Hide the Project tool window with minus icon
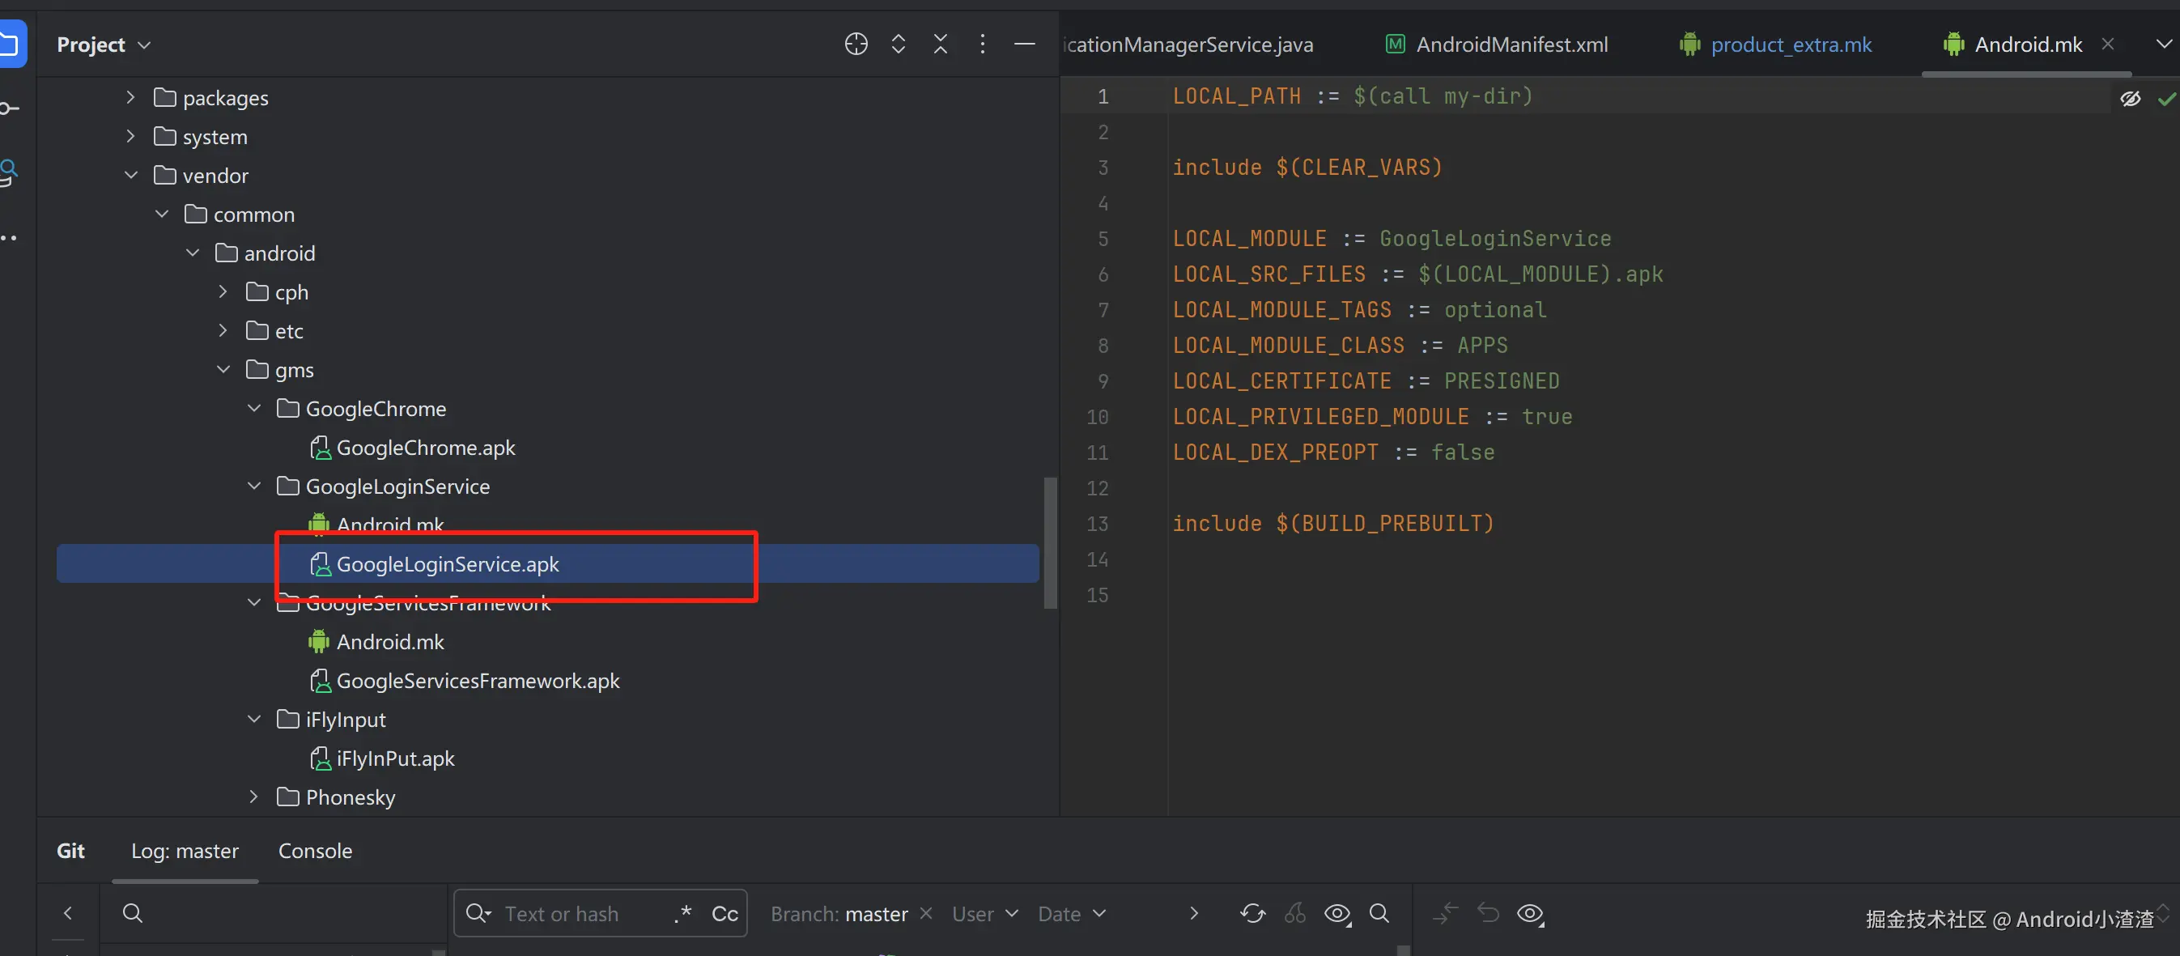This screenshot has width=2180, height=956. (1024, 44)
